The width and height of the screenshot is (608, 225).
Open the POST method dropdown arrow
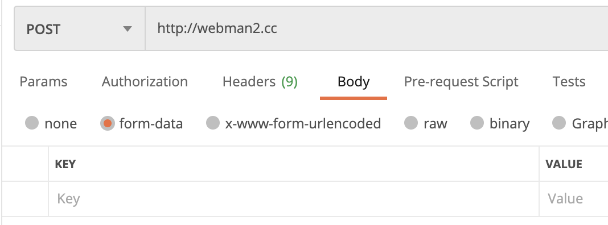[127, 29]
